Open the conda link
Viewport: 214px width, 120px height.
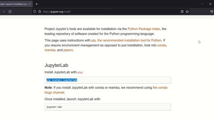[162, 45]
